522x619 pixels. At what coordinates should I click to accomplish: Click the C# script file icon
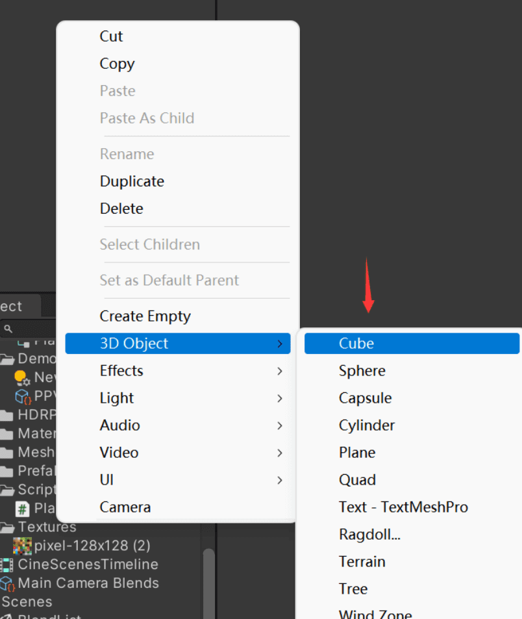[x=23, y=509]
